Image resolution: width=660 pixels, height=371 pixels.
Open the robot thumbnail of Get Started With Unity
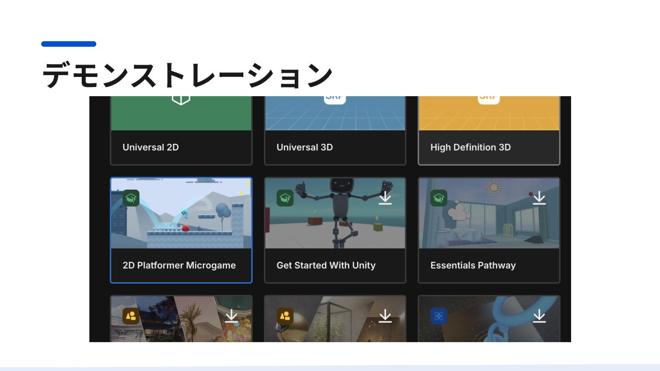335,213
